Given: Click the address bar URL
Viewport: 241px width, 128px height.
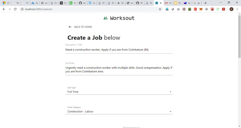Looking at the screenshot, I should (39, 9).
